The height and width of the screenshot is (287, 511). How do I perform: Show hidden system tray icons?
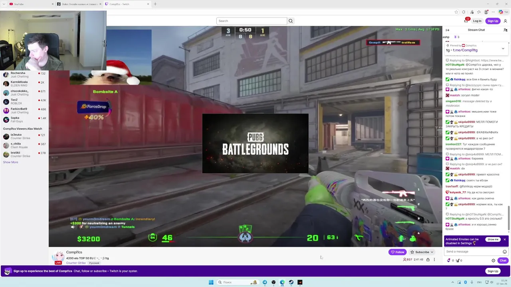453,282
